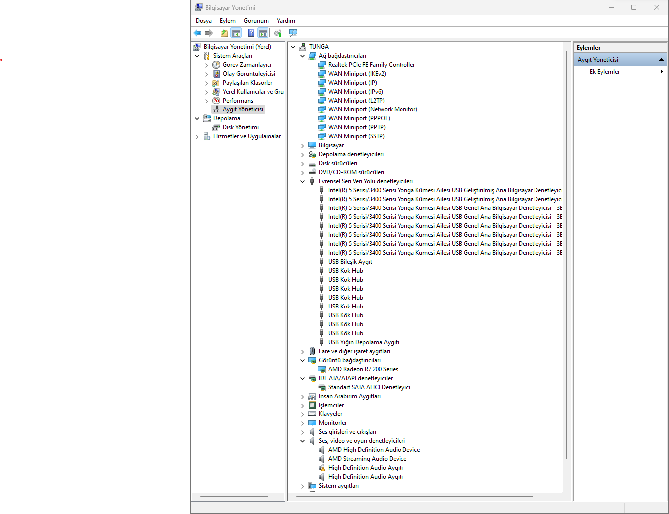Expand the İşlemciler category
Viewport: 669px width, 514px height.
coord(302,405)
